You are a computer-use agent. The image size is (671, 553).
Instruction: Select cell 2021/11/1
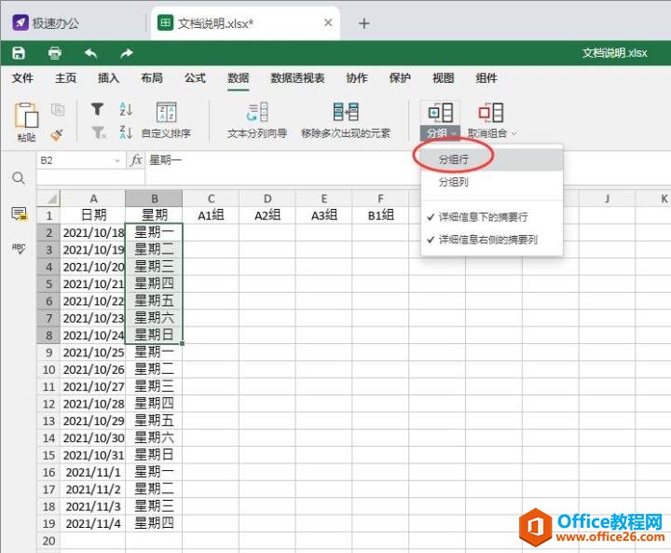93,472
